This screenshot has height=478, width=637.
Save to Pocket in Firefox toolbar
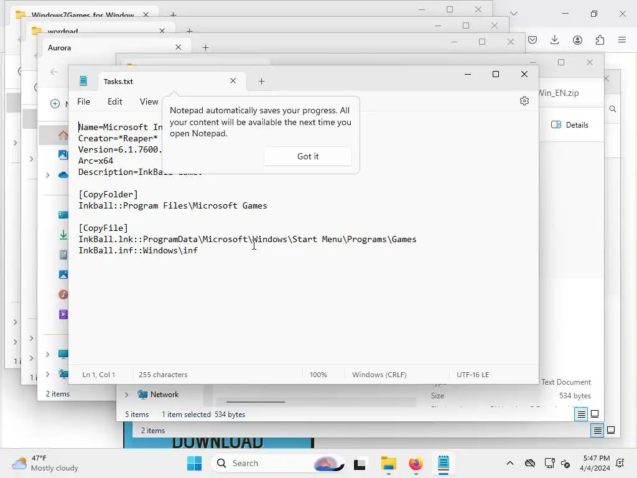[532, 40]
